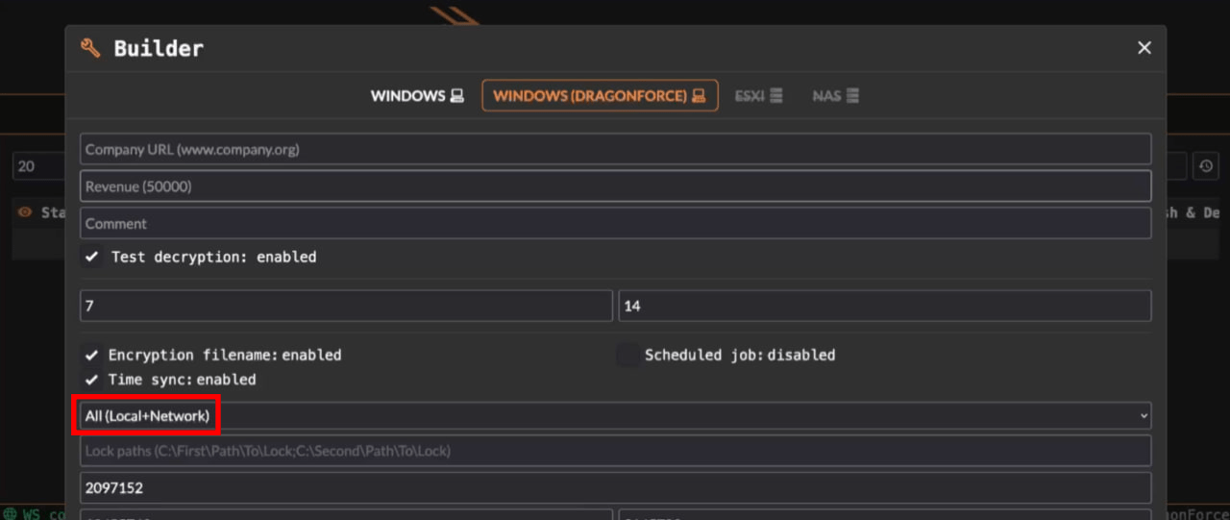Click the 'Scheduled job: disabled' label

pyautogui.click(x=740, y=356)
